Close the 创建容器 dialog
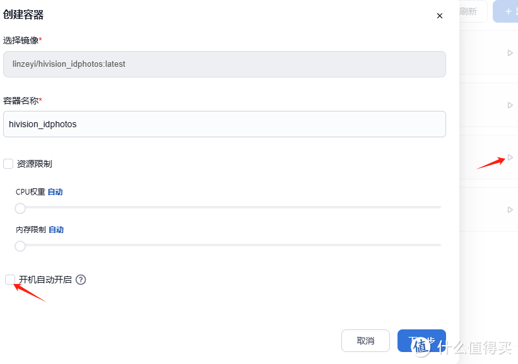 [440, 16]
